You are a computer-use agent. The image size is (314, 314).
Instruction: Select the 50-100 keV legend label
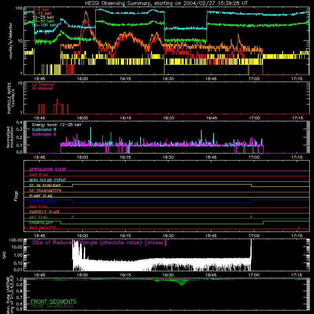coord(44,25)
